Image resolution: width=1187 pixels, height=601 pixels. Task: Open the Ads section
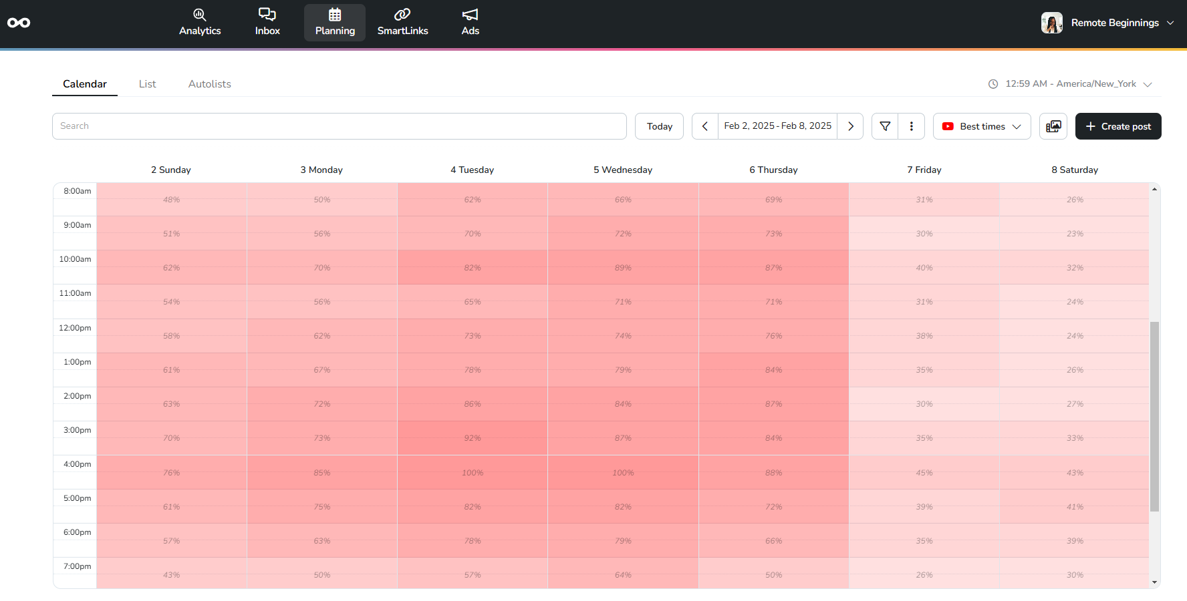pos(470,22)
